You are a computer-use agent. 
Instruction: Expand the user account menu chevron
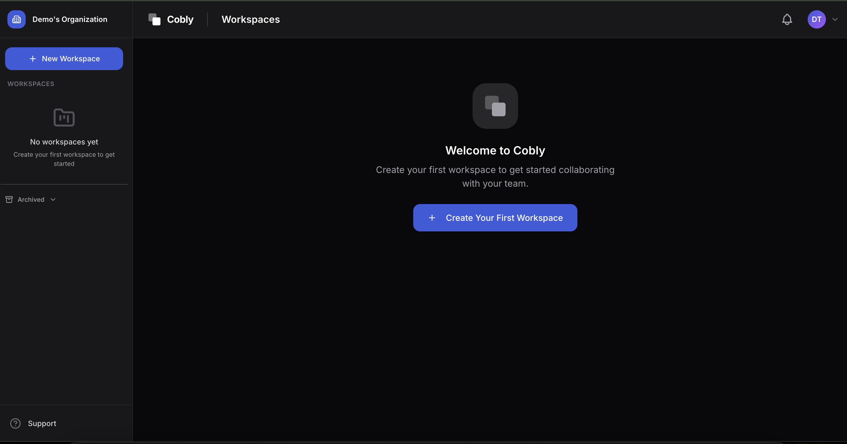click(835, 19)
